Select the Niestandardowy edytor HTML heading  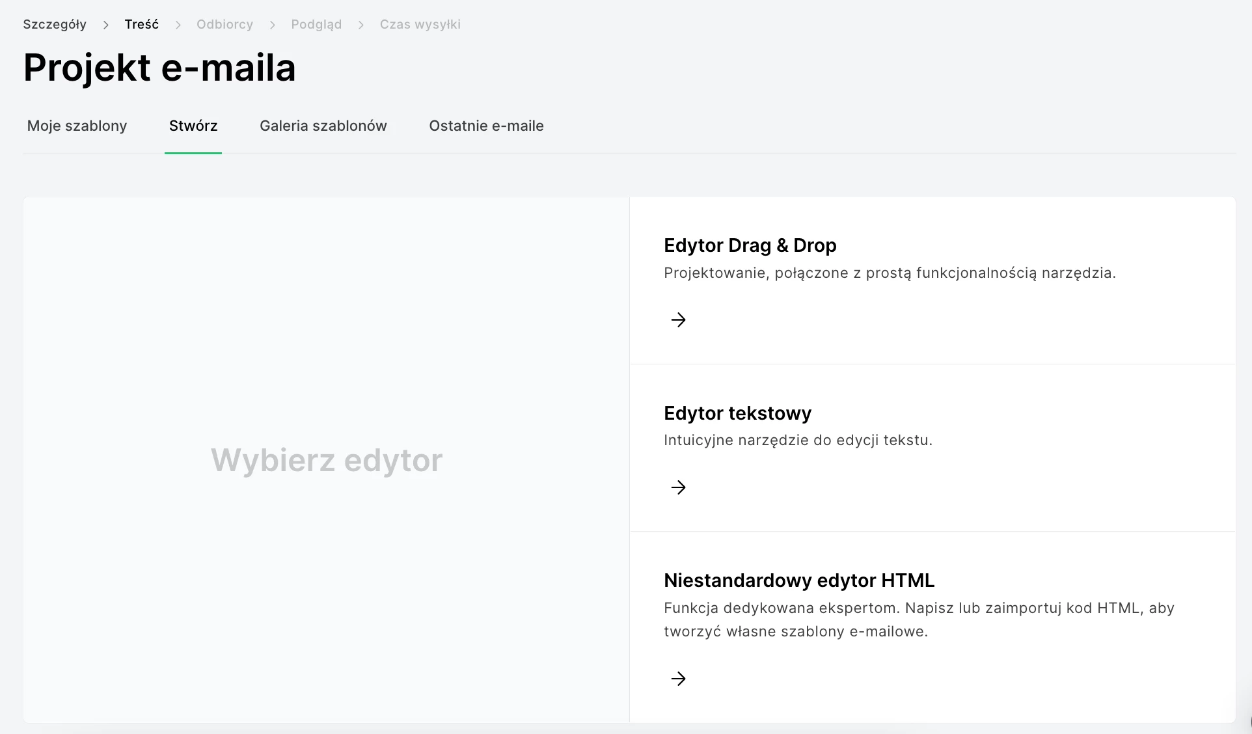tap(798, 580)
